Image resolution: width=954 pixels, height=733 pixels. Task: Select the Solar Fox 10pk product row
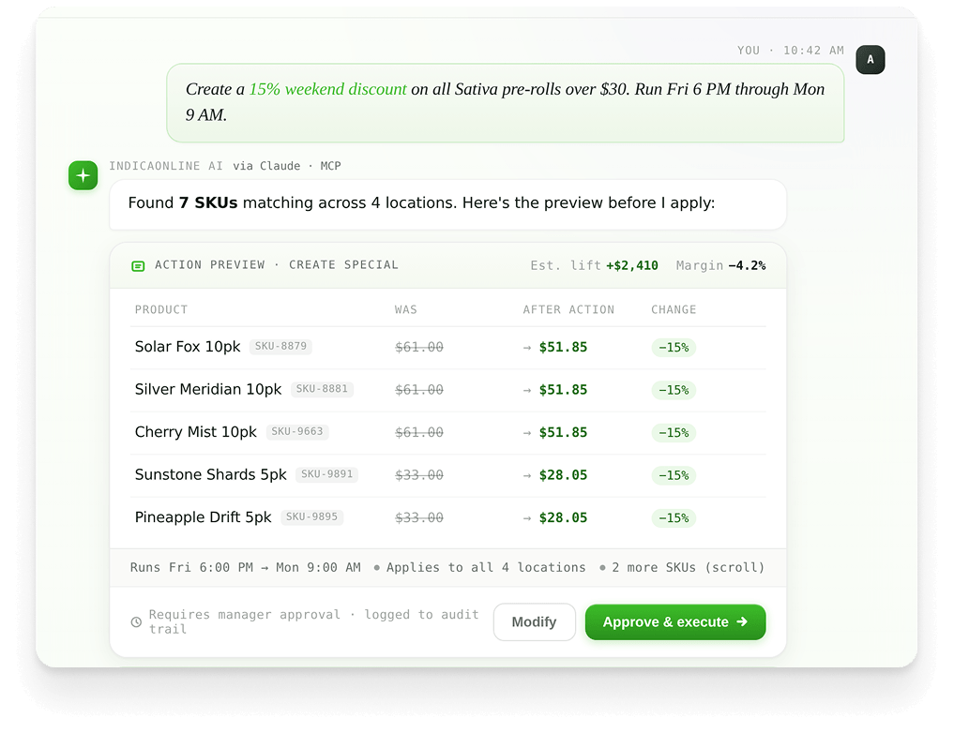188,347
